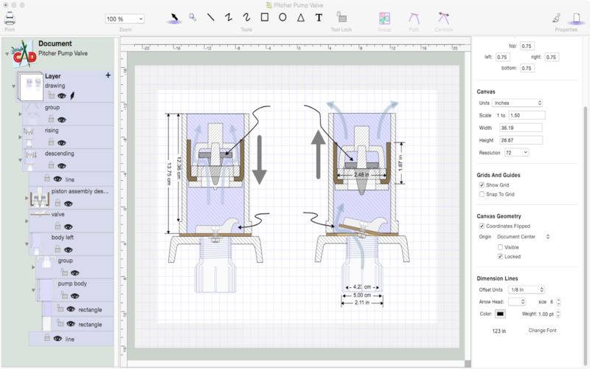Toggle the Coordinates Flipped checkbox
The width and height of the screenshot is (590, 369).
click(482, 226)
